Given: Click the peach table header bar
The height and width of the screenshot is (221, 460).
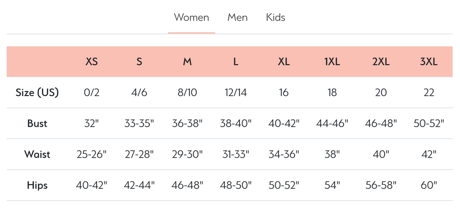Looking at the screenshot, I should tap(43, 62).
